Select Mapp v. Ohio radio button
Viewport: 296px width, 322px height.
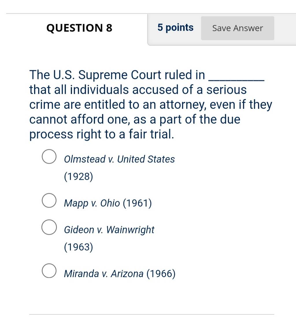point(49,200)
